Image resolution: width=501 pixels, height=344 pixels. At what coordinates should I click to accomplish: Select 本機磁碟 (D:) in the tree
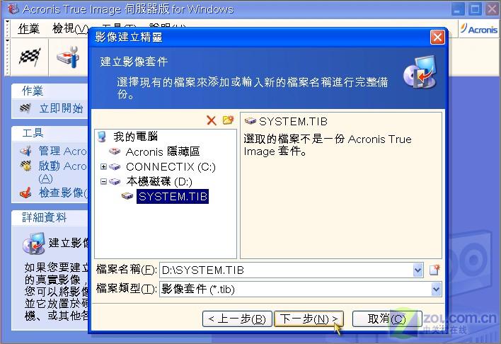click(x=159, y=182)
